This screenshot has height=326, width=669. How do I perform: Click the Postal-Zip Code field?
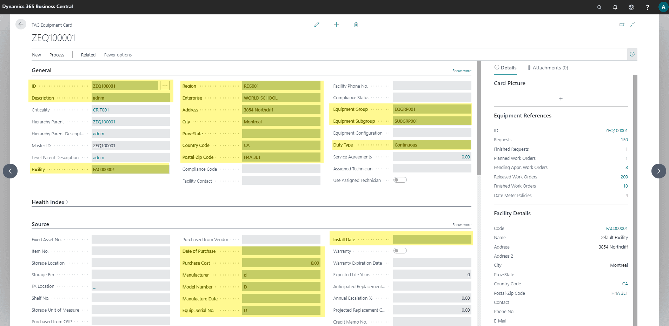pos(281,157)
